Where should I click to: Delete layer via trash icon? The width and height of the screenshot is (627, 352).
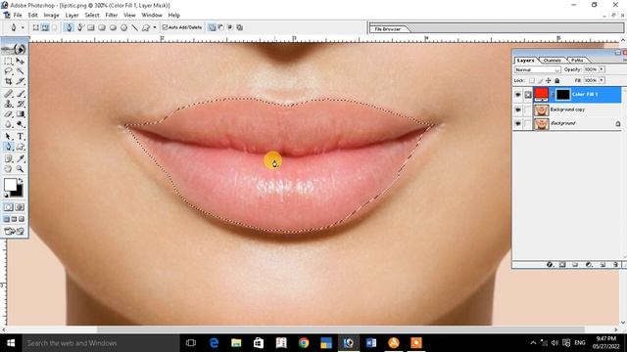[615, 264]
